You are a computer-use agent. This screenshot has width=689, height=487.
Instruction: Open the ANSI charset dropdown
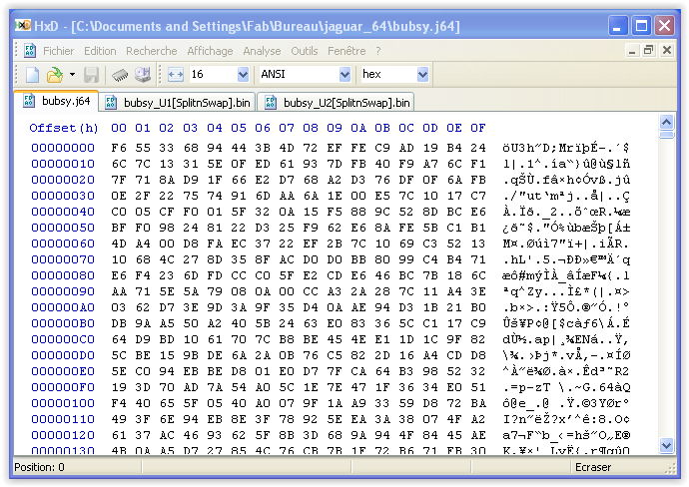344,74
